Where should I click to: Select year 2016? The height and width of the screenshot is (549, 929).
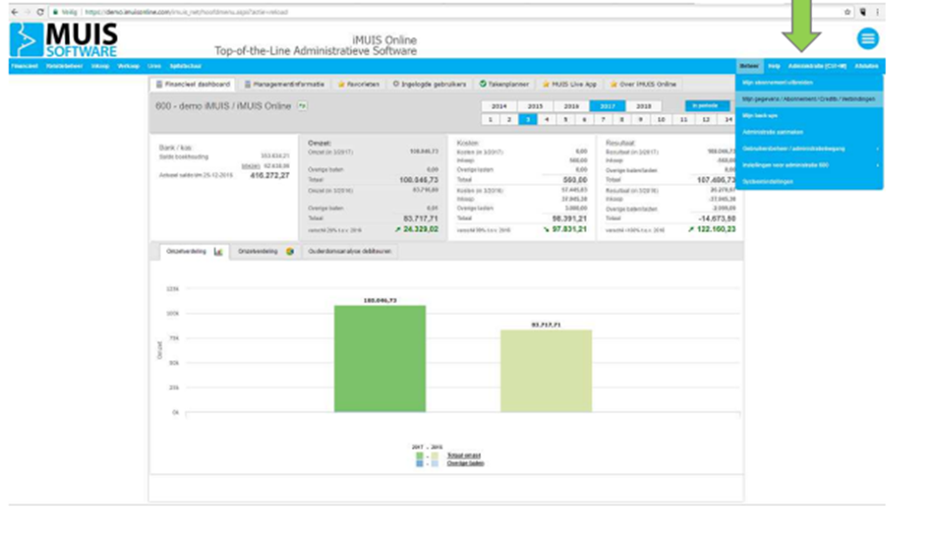tap(571, 106)
